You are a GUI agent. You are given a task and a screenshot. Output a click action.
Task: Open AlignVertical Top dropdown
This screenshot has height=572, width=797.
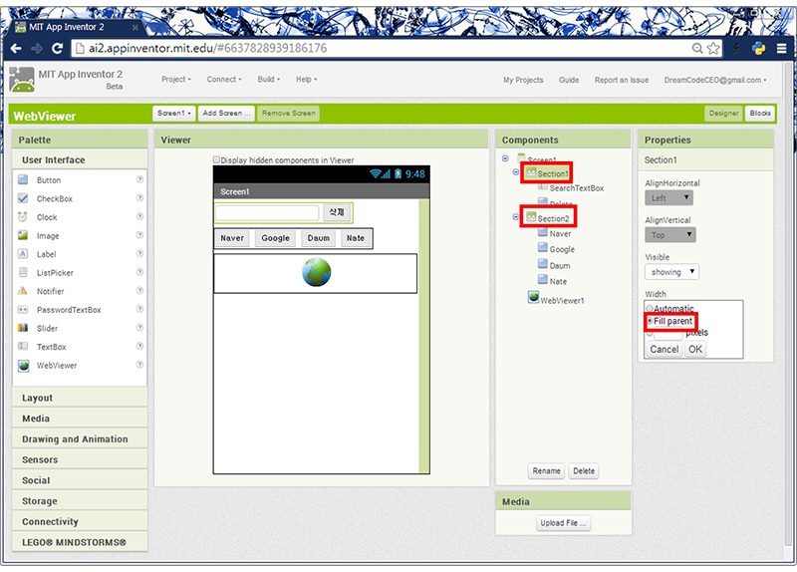(670, 235)
